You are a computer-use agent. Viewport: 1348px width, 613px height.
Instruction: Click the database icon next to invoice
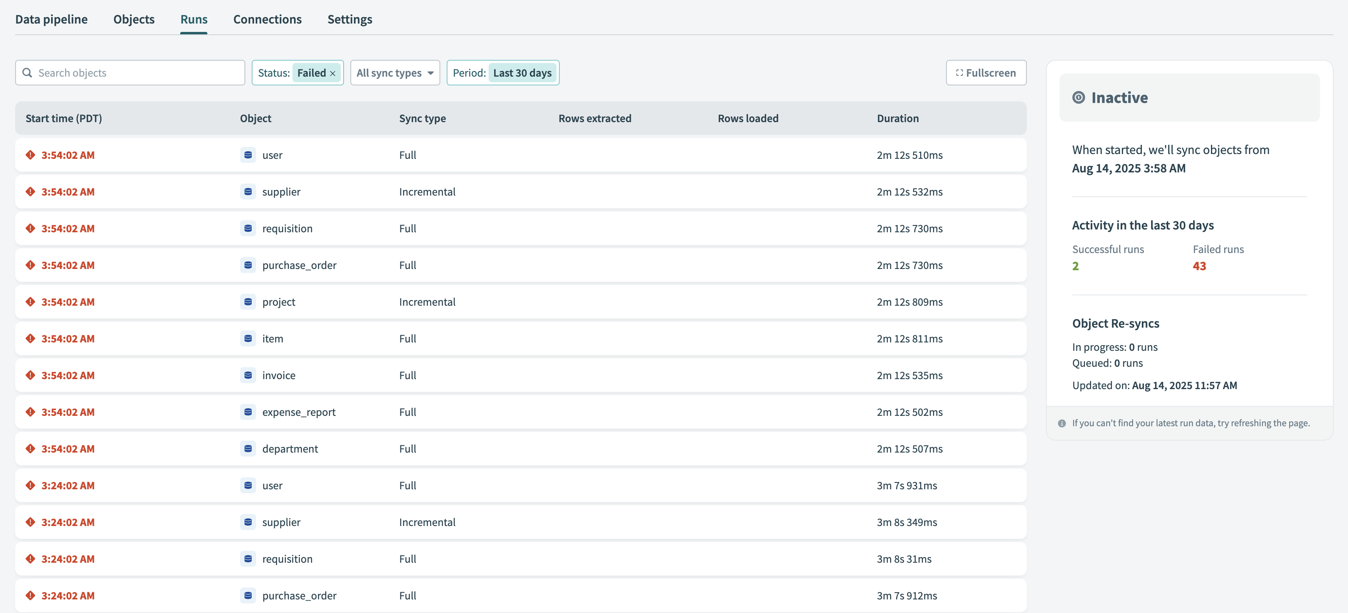pyautogui.click(x=248, y=375)
